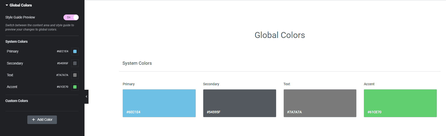Collapse the sidebar panel with chevron handle
Screen dimensions: 446x136
click(86, 96)
